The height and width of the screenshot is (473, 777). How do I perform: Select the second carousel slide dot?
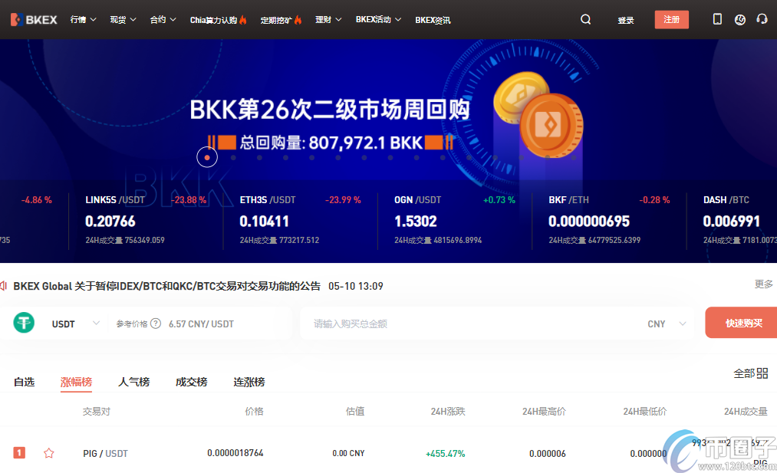coord(233,158)
